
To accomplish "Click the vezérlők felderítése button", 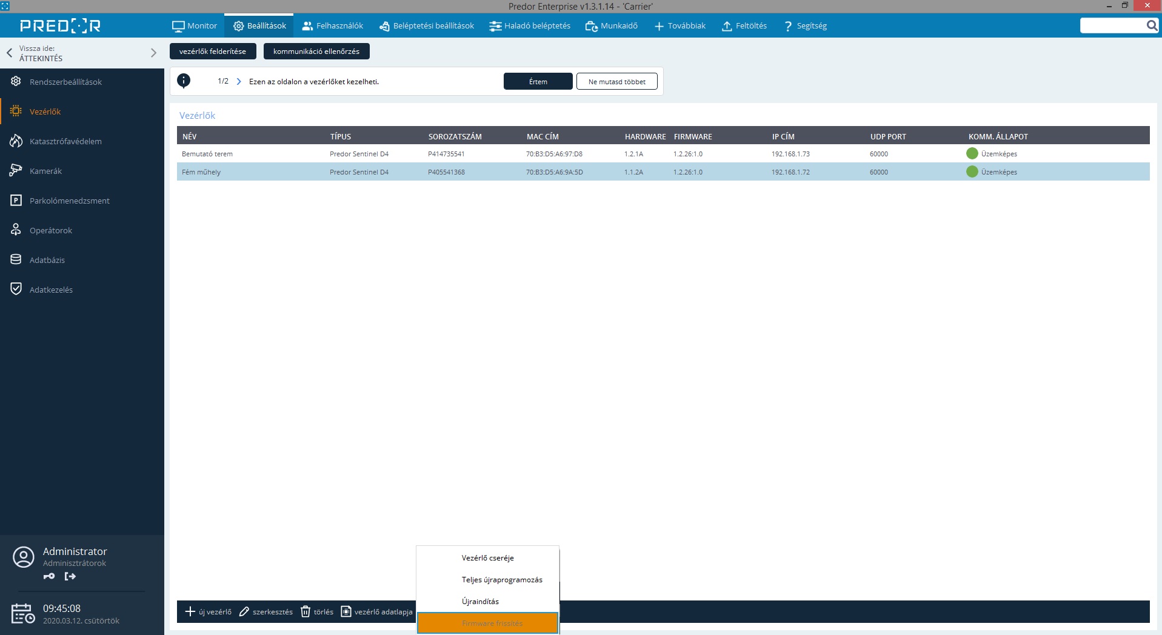I will tap(213, 52).
